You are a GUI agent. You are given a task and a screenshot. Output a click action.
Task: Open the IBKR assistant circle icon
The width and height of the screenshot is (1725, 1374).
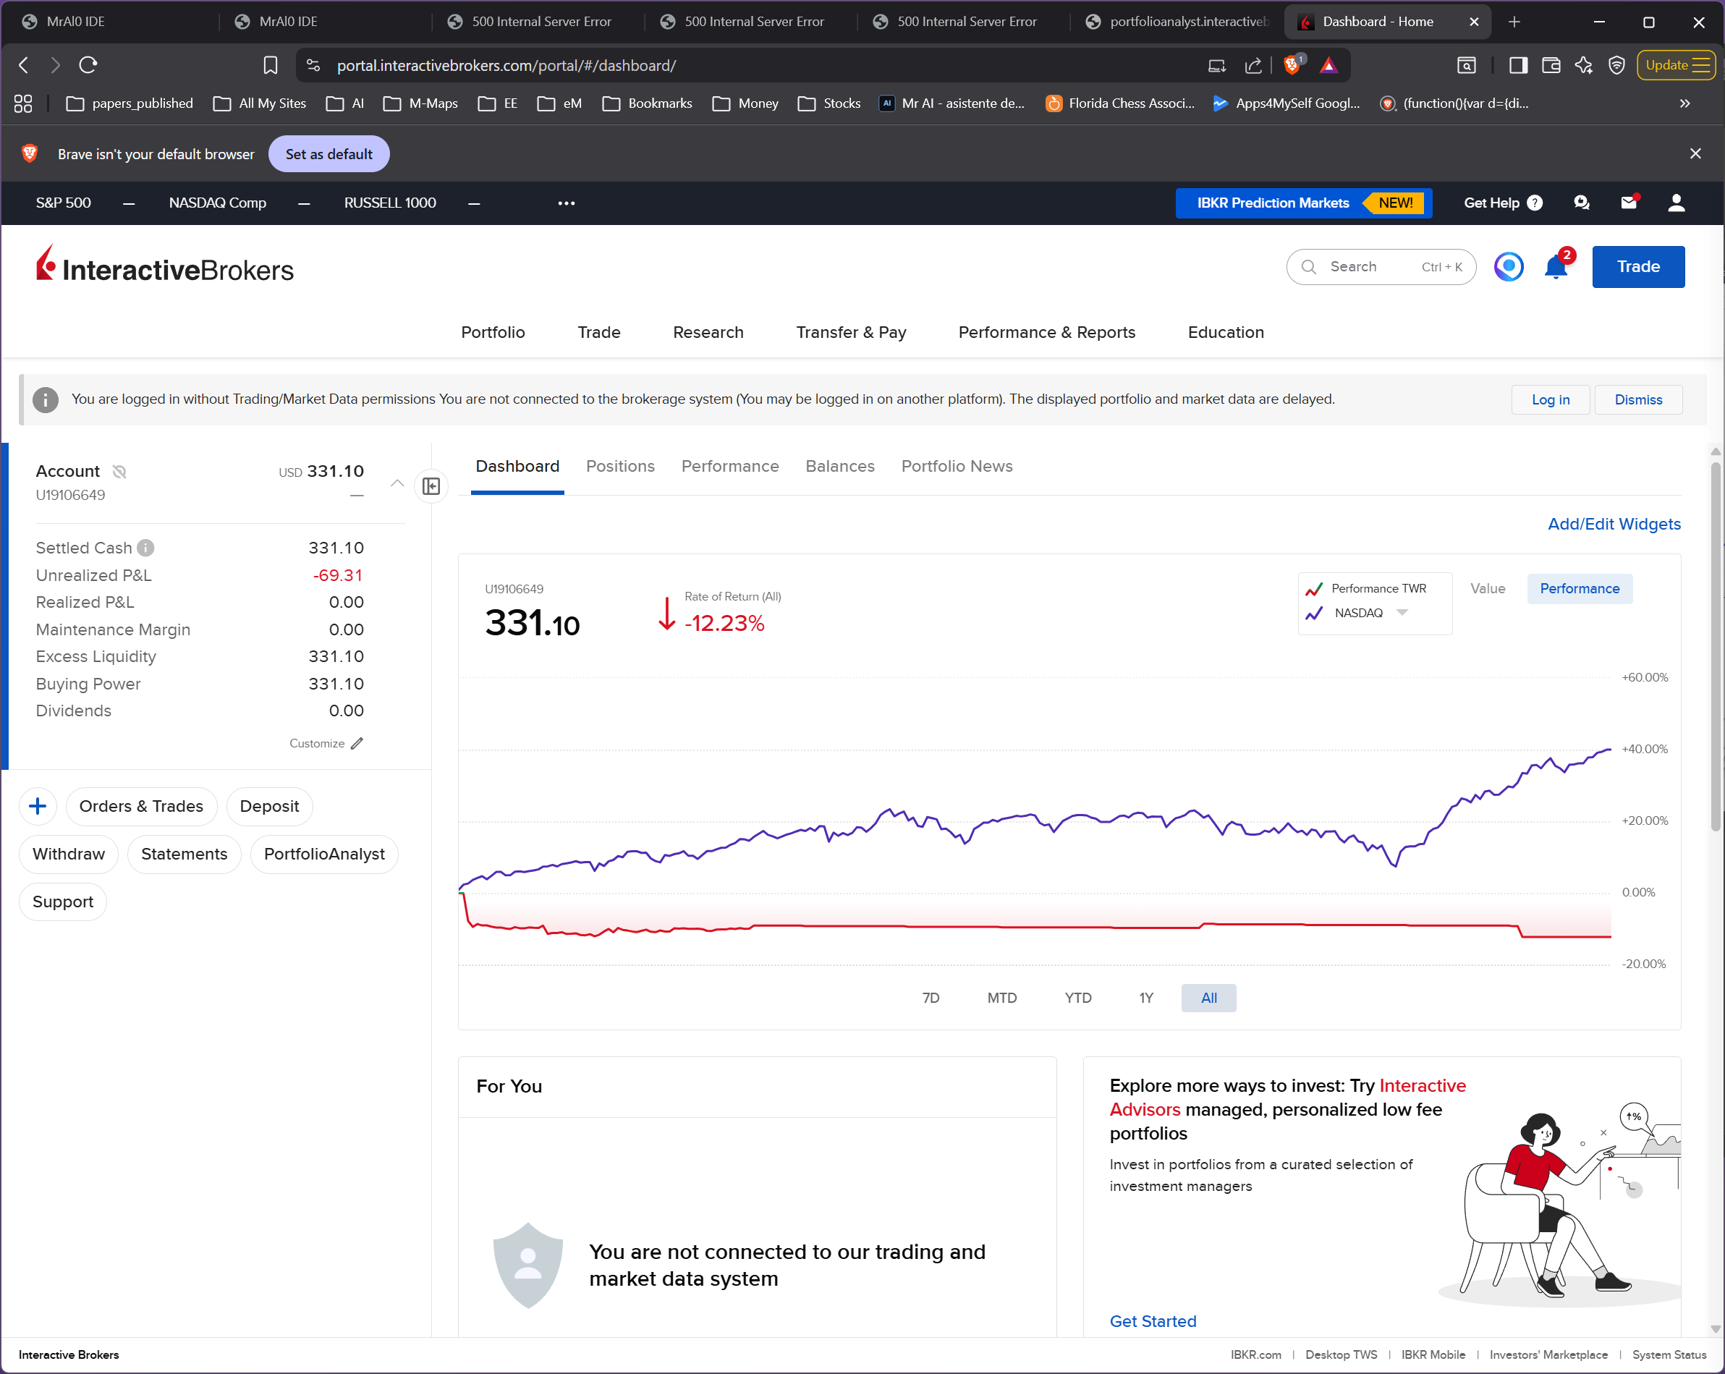pos(1509,266)
